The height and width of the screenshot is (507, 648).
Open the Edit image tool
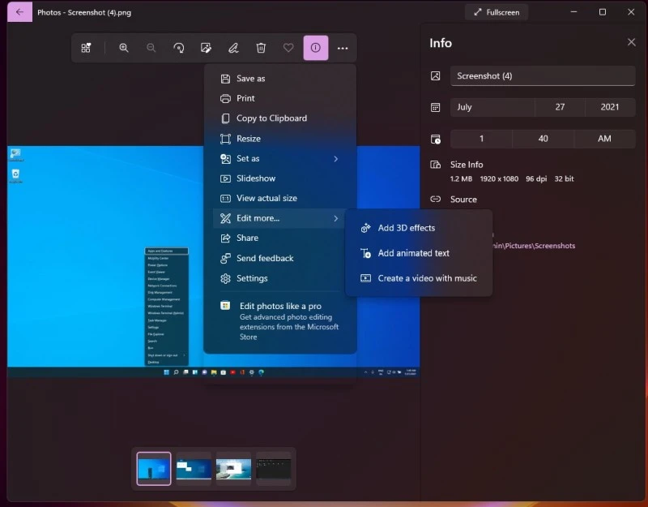[x=206, y=48]
